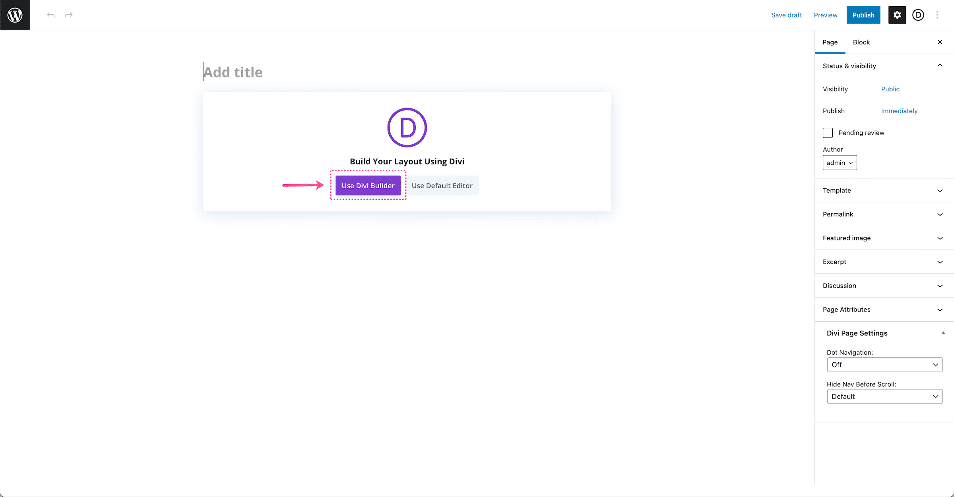Click the Immediately publish link

pos(899,111)
